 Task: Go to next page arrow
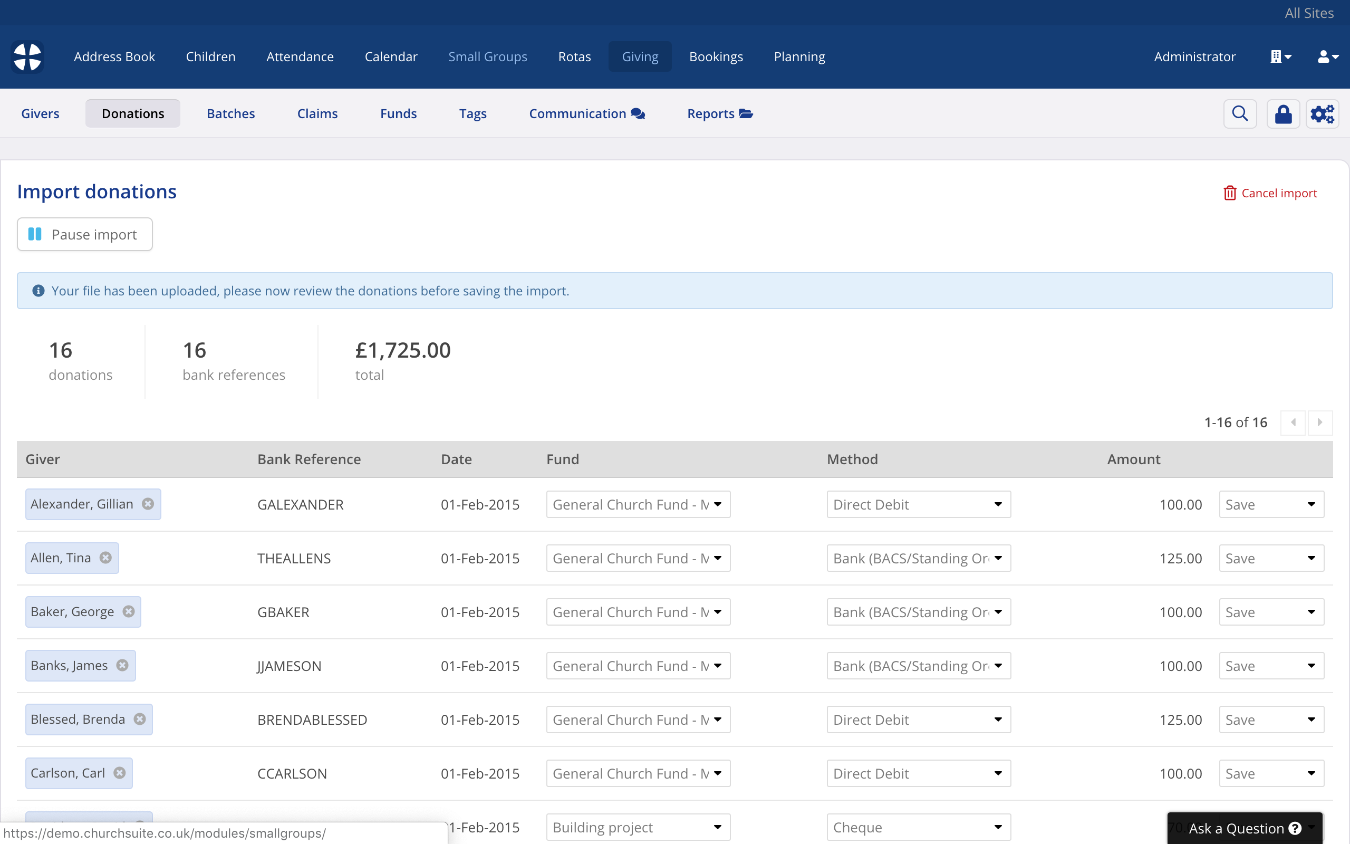coord(1320,423)
